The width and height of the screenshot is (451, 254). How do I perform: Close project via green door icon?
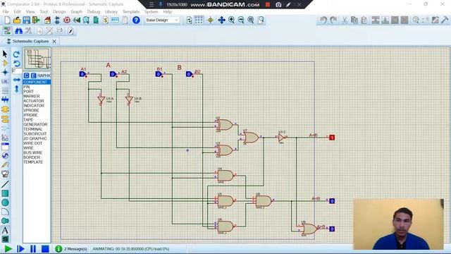(x=36, y=20)
